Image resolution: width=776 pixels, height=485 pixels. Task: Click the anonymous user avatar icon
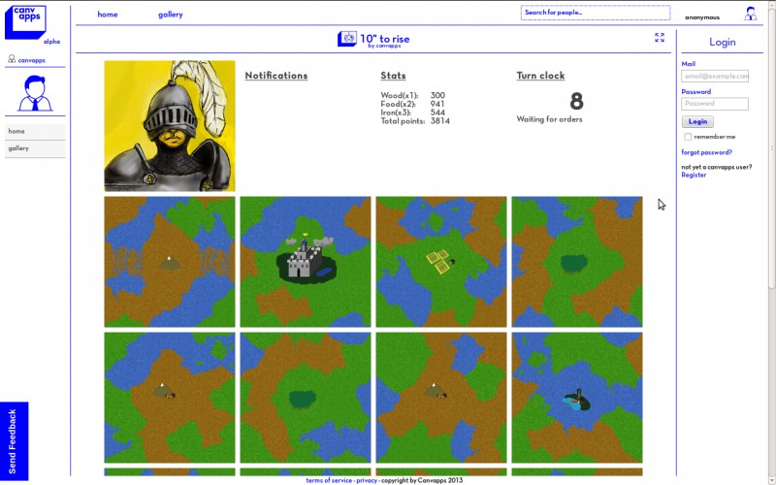pyautogui.click(x=750, y=14)
